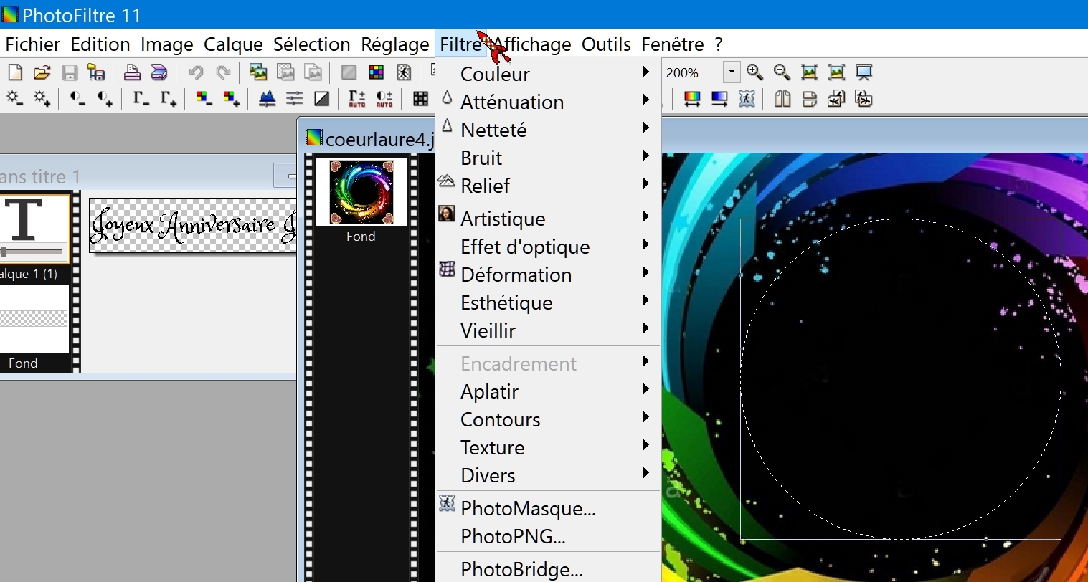Open the Sélection menu
1088x582 pixels.
[311, 44]
